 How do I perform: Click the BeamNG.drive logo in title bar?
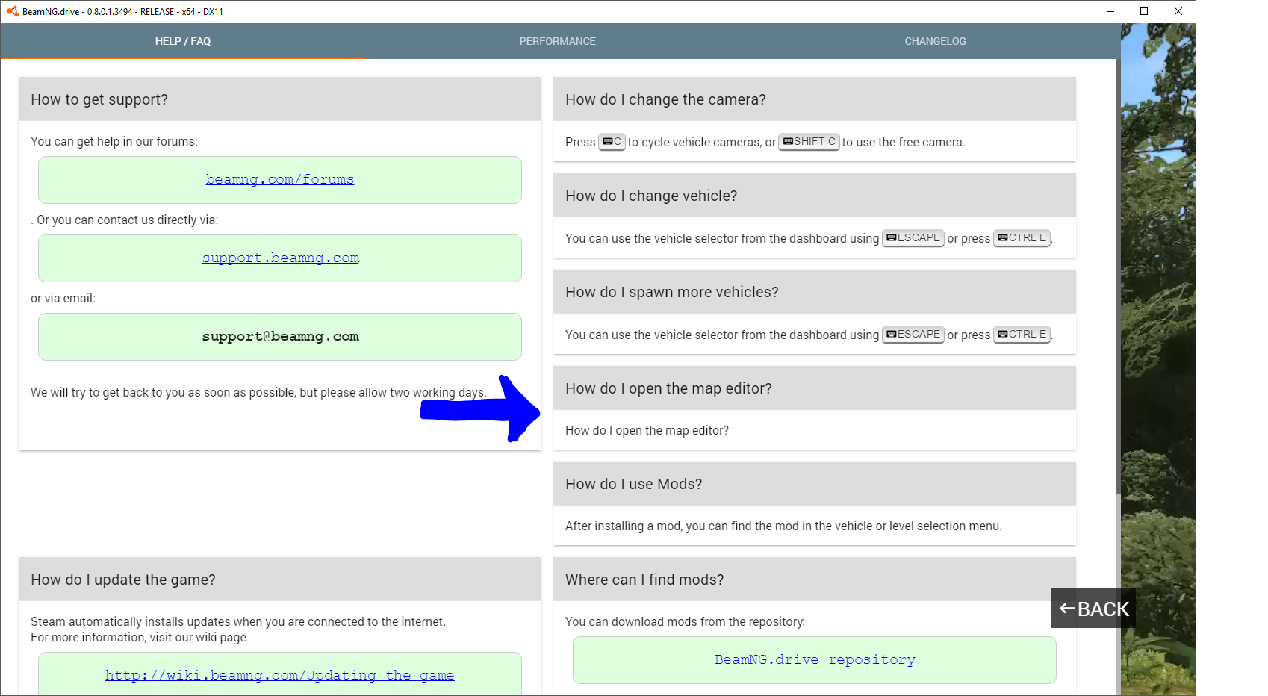click(x=12, y=11)
